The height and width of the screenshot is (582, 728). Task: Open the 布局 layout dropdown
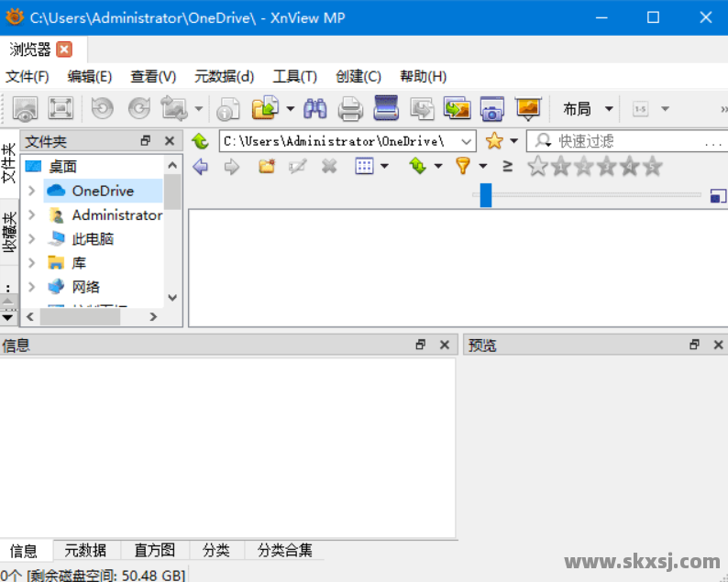tap(588, 109)
